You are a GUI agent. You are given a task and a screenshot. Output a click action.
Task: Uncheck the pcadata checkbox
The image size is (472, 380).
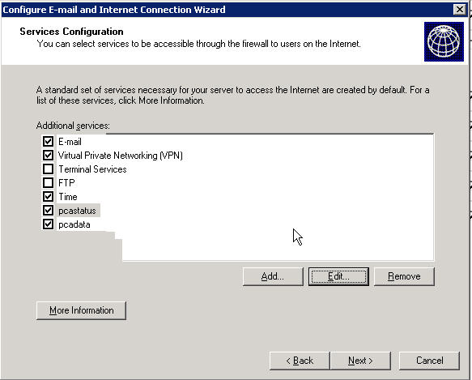coord(48,224)
